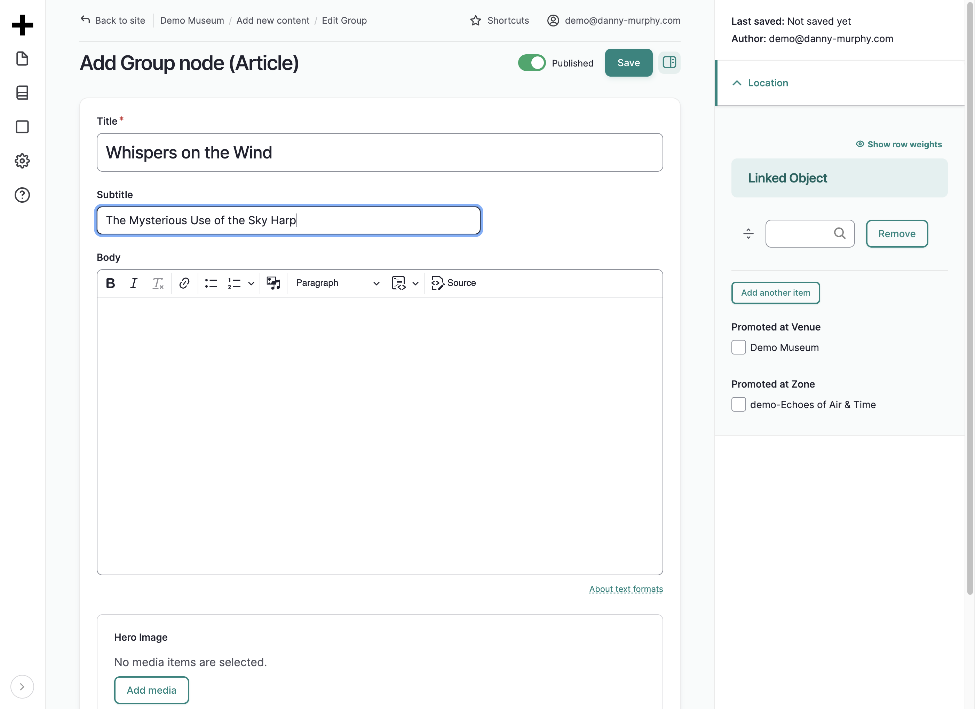This screenshot has width=975, height=709.
Task: Switch editor to Source mode
Action: tap(453, 283)
